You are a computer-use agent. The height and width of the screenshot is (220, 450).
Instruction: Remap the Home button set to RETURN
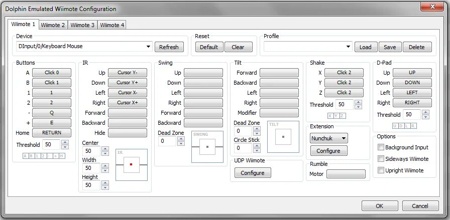[52, 133]
